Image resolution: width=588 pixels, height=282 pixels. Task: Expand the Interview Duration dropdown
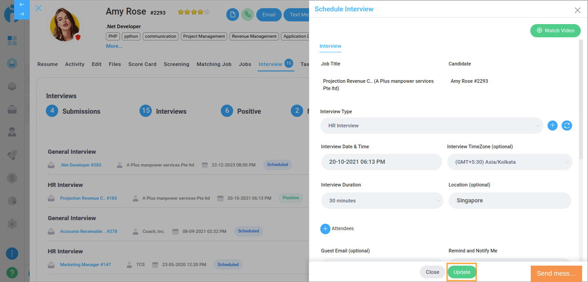pos(382,201)
